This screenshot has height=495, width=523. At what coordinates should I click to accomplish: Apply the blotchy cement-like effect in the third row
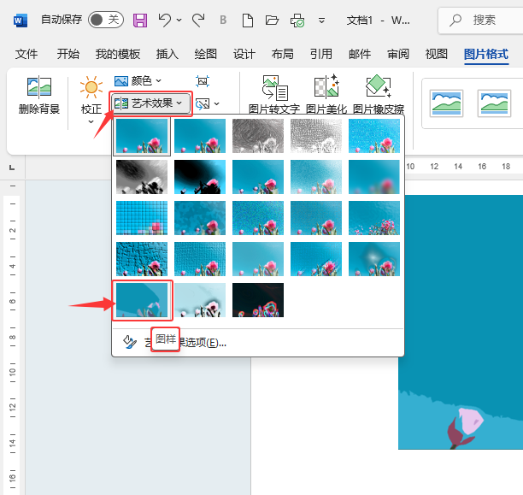(x=200, y=218)
